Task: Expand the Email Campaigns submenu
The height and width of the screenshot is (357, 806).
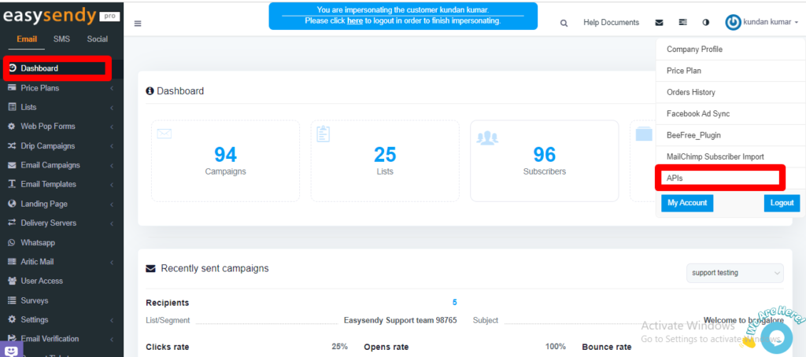Action: click(111, 165)
